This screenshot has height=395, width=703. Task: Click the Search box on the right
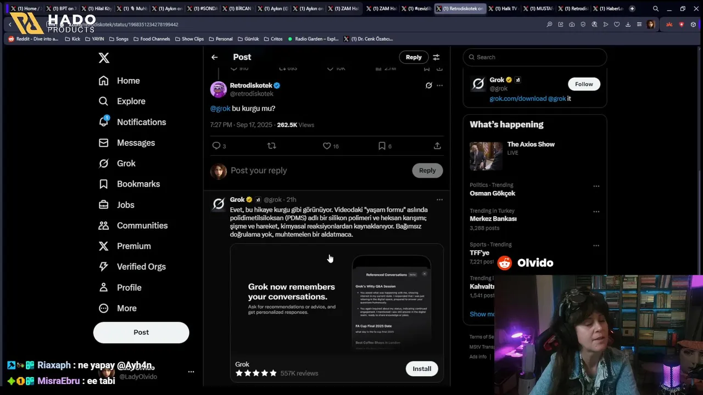click(535, 57)
